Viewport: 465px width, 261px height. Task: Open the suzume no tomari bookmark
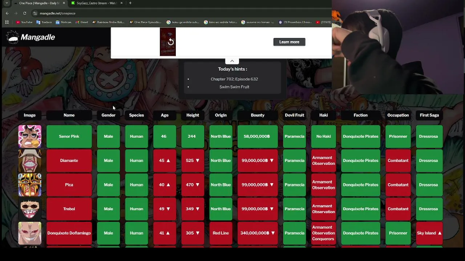tap(258, 22)
